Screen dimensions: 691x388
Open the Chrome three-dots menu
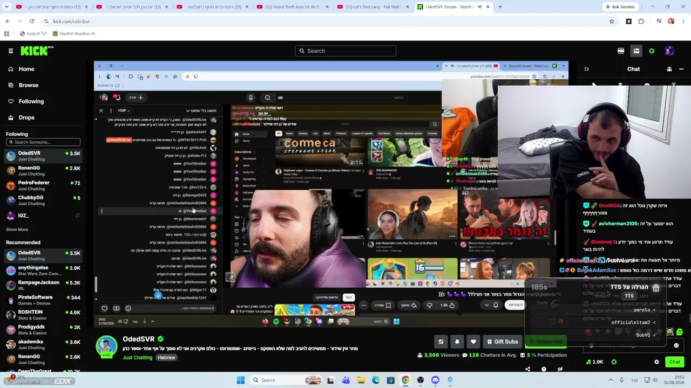pyautogui.click(x=683, y=22)
